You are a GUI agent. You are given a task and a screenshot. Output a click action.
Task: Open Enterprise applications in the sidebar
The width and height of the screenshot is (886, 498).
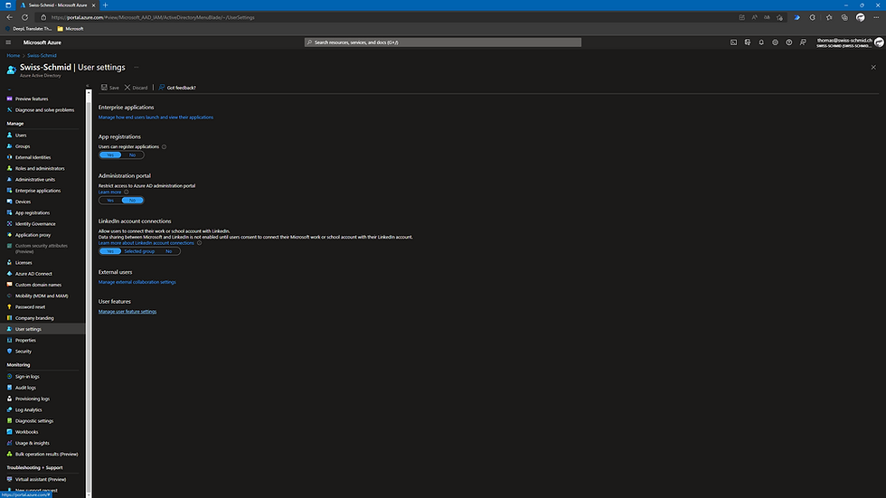pyautogui.click(x=37, y=191)
